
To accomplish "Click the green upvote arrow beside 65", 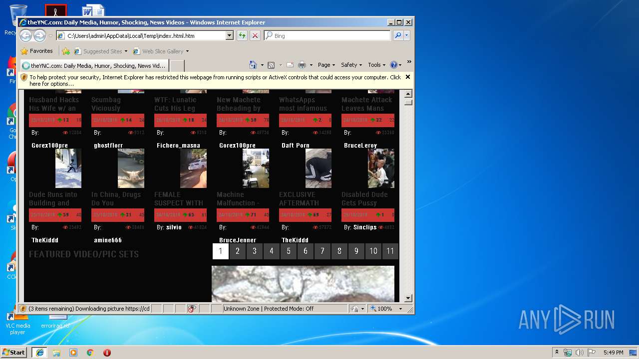I will (x=185, y=215).
